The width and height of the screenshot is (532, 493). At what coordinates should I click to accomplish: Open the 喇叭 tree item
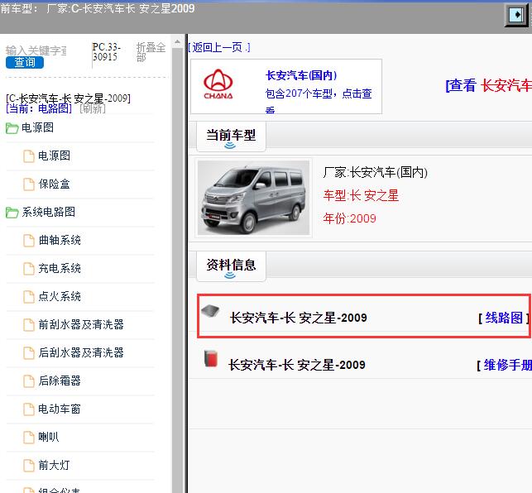click(49, 437)
